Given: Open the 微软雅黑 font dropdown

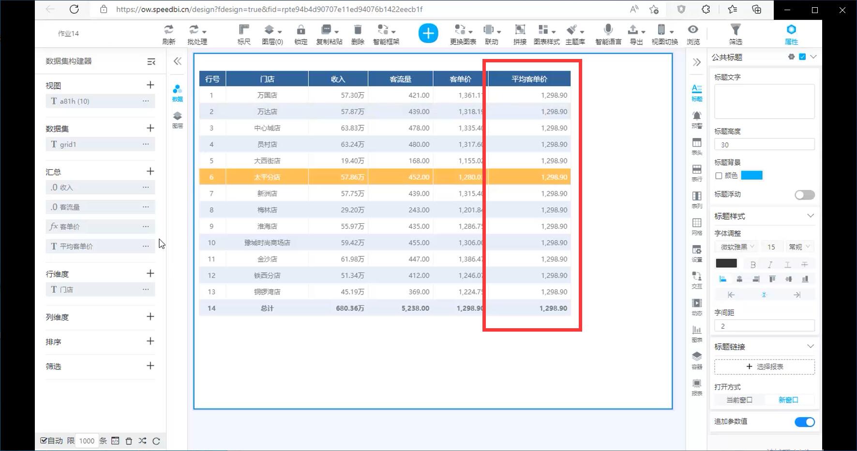Looking at the screenshot, I should point(735,247).
